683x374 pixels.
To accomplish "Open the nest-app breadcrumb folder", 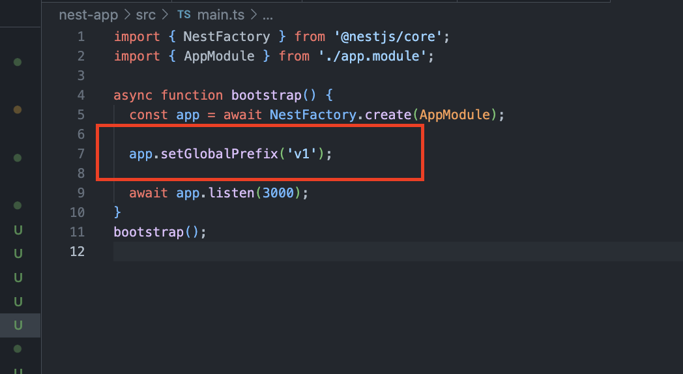I will tap(89, 15).
